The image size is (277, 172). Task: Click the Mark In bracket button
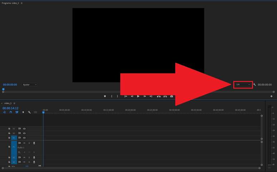tap(111, 96)
